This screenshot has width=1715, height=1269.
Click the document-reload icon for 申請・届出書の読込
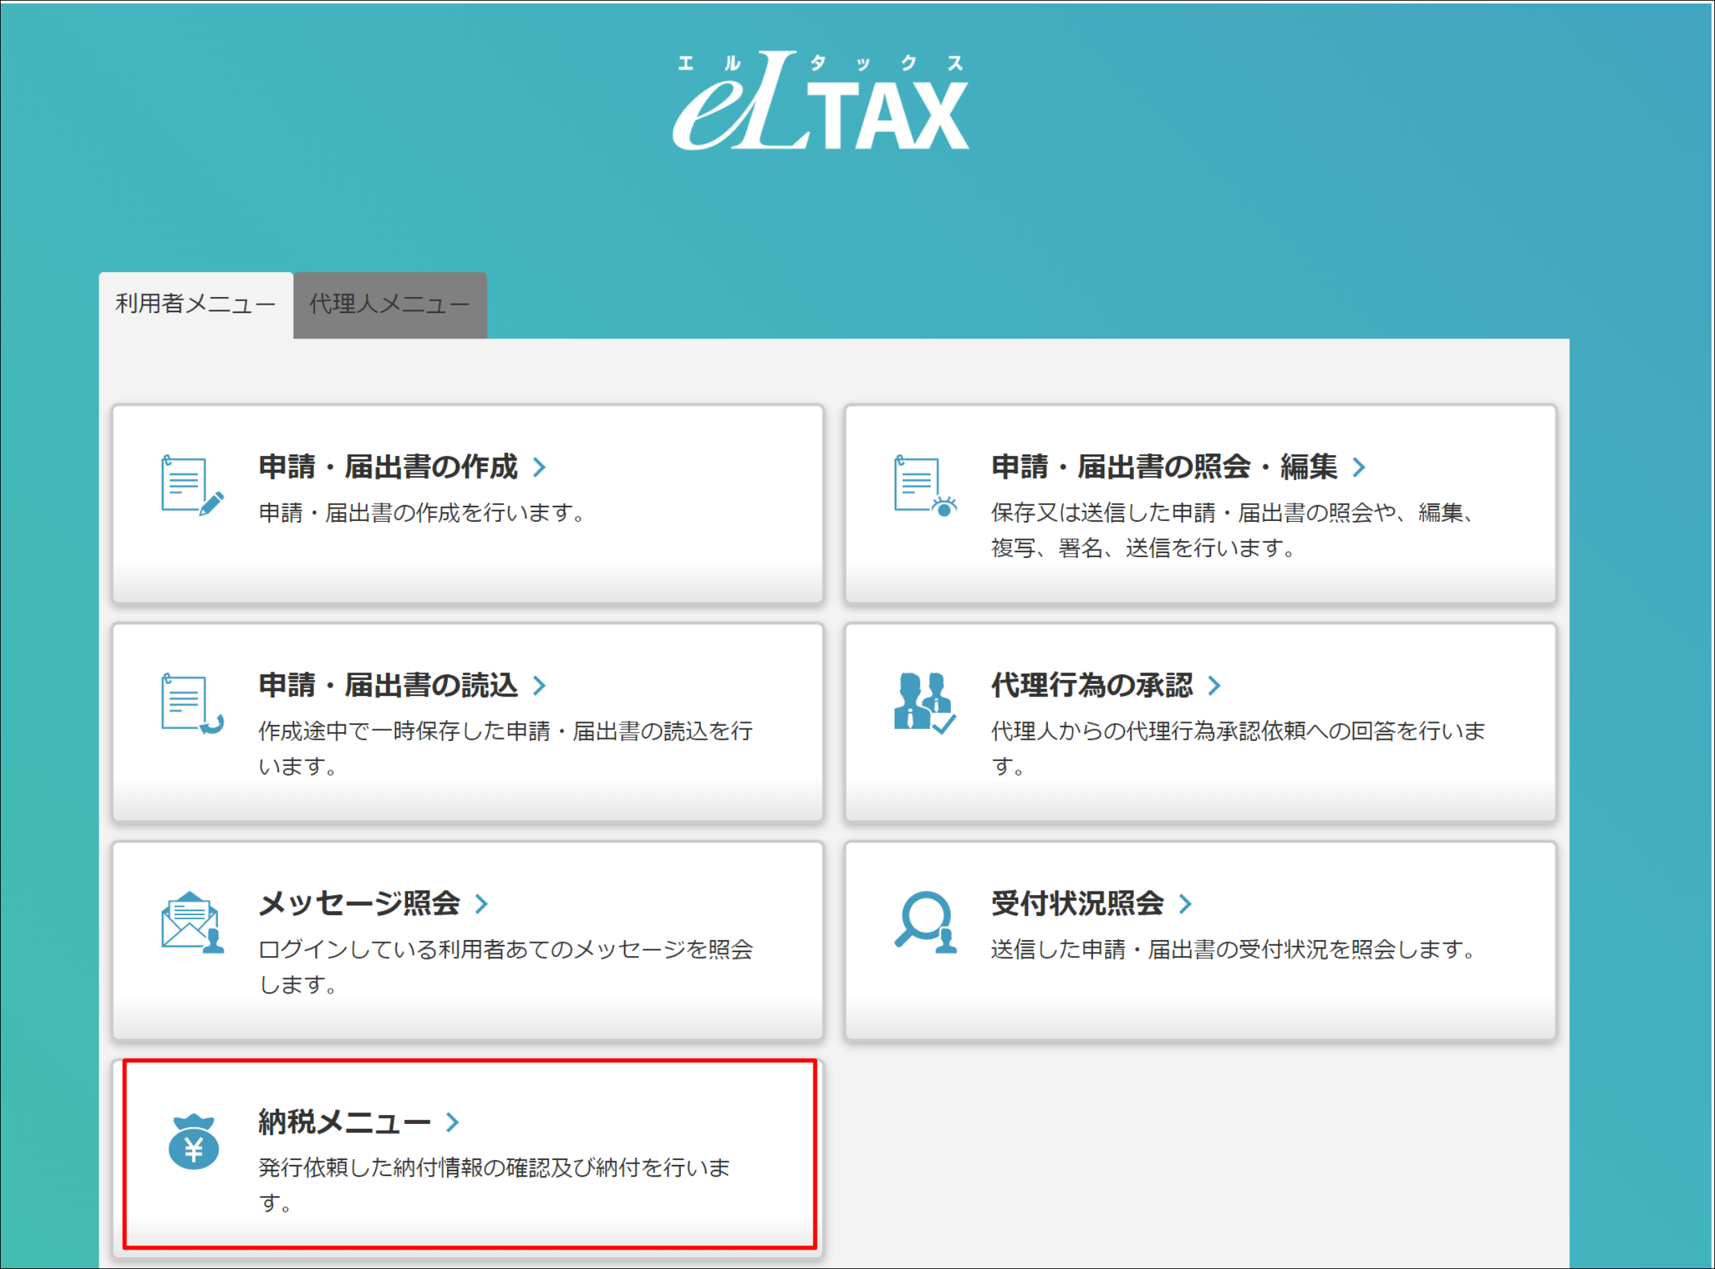pos(192,704)
